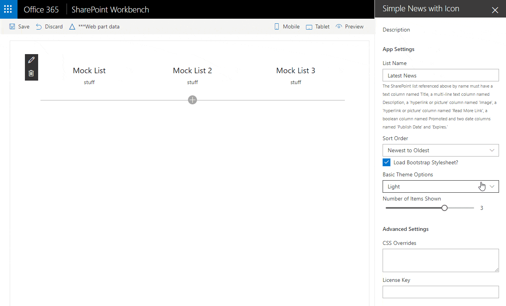
Task: Open Basic Theme Options Light dropdown
Action: pyautogui.click(x=441, y=186)
